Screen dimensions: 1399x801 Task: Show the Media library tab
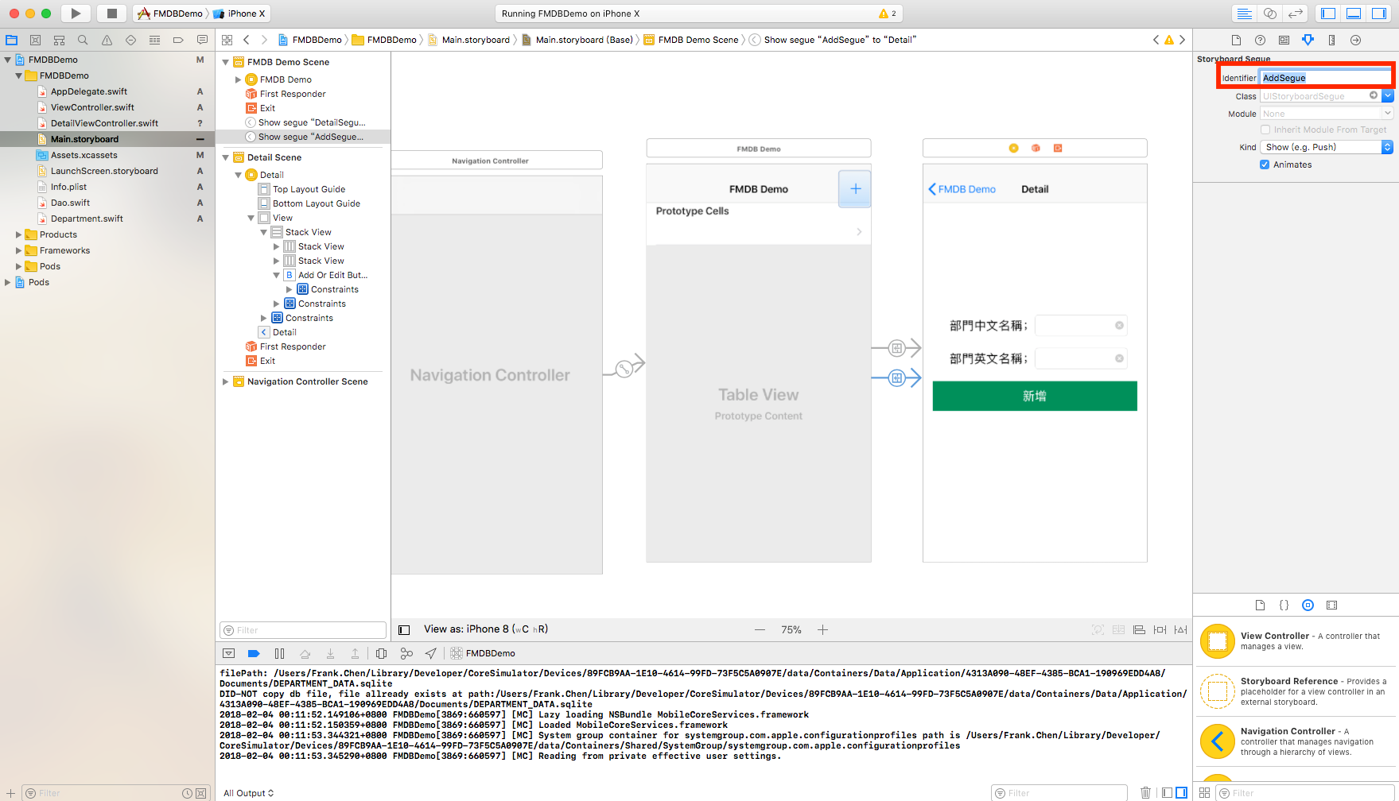coord(1331,605)
